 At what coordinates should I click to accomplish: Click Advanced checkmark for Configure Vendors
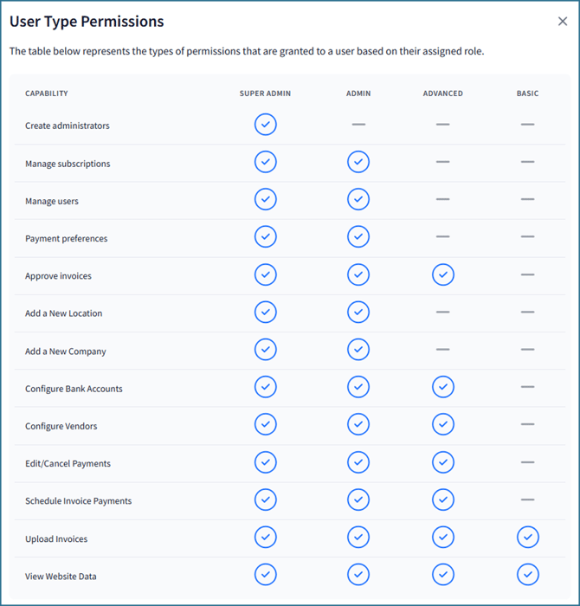443,424
